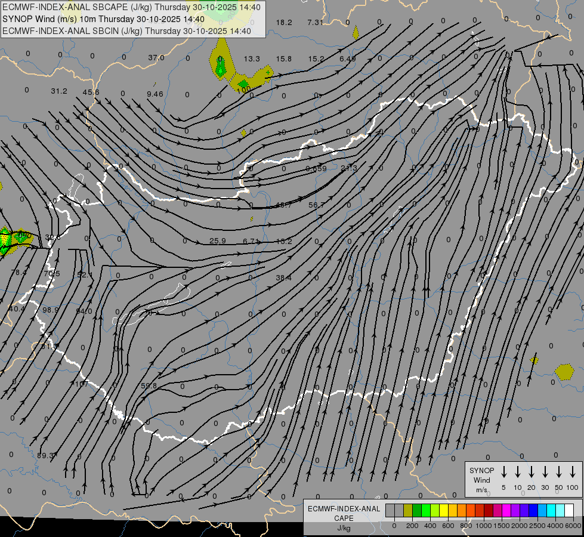
Task: Select the yellow CAPE legend swatch
Action: [444, 511]
